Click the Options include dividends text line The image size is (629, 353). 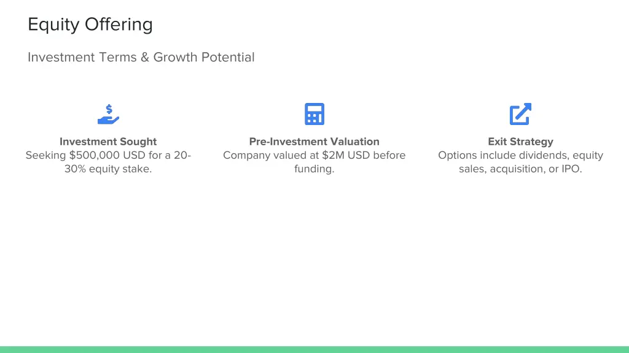pyautogui.click(x=521, y=155)
